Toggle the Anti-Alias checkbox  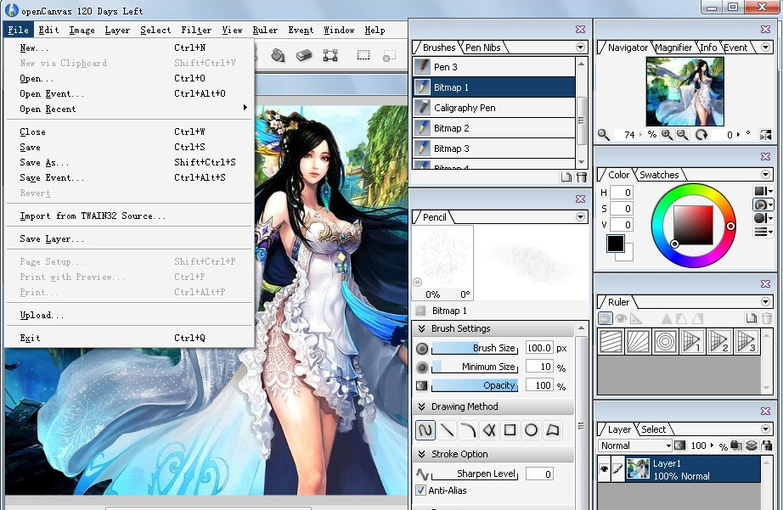click(x=421, y=490)
